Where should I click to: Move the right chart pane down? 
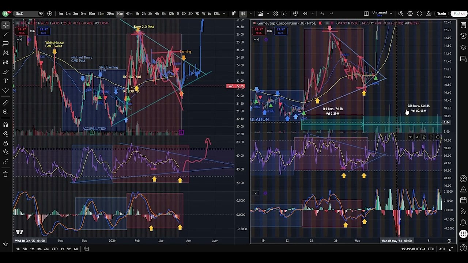tap(417, 137)
